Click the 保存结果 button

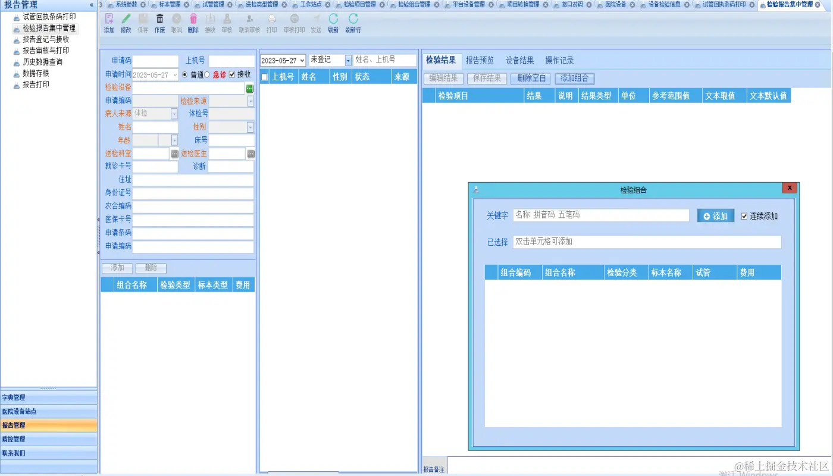coord(487,79)
